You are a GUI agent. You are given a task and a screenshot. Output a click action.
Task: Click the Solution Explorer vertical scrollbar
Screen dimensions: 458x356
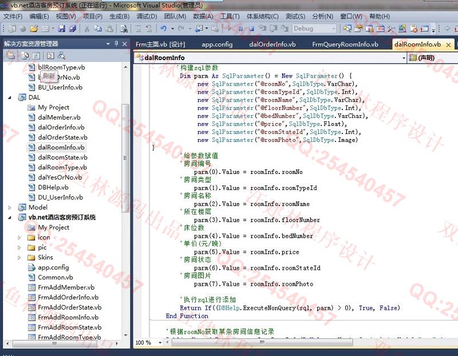coord(125,158)
